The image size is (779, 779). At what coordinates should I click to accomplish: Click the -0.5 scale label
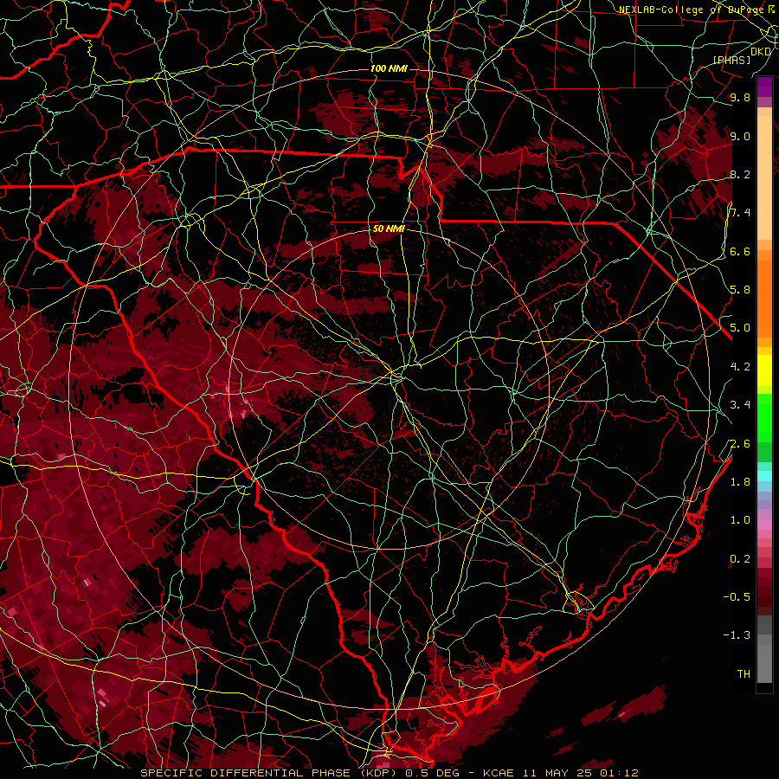[x=737, y=597]
